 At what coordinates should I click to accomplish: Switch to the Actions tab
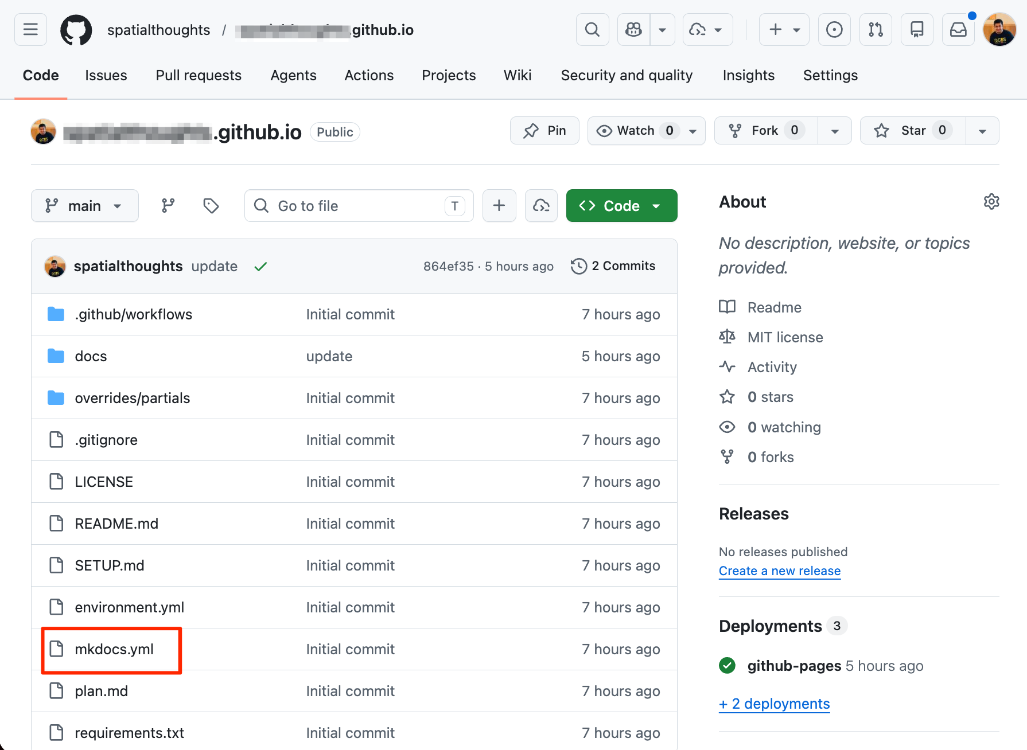369,75
